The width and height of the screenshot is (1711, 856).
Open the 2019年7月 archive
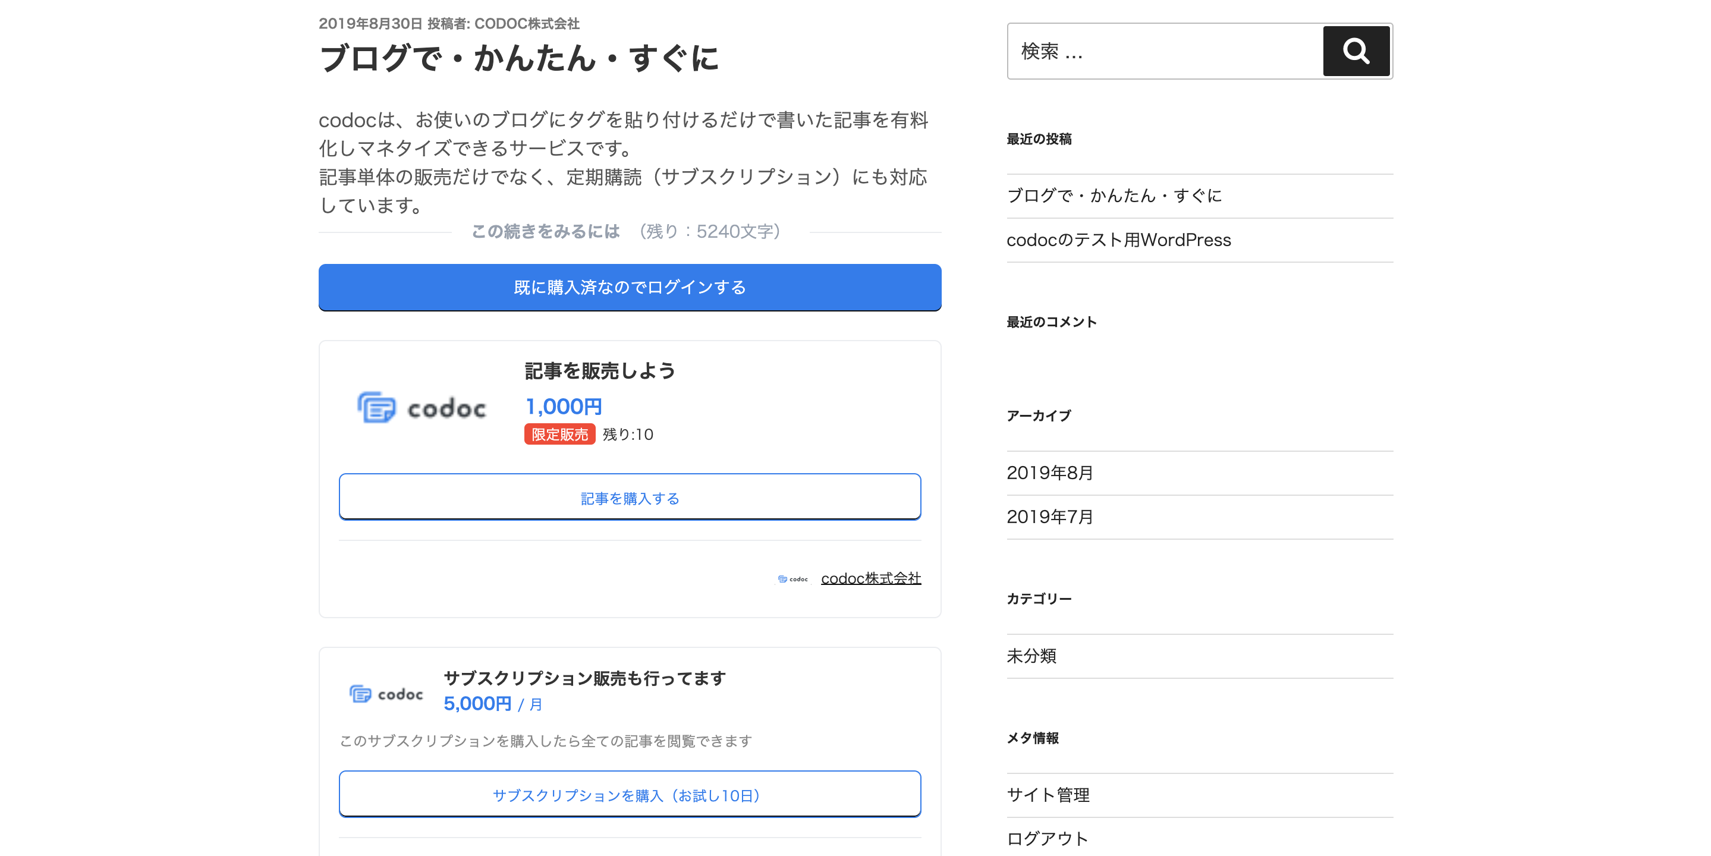click(x=1049, y=517)
